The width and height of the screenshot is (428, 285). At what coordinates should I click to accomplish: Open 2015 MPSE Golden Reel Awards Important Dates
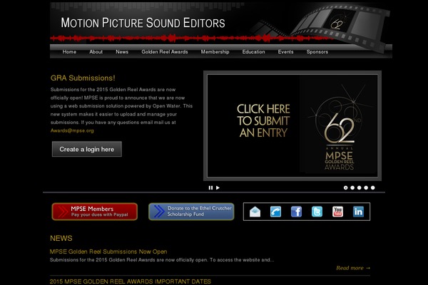click(131, 281)
